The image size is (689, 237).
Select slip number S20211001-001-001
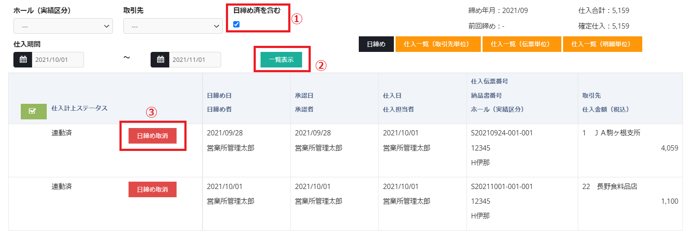pyautogui.click(x=502, y=186)
